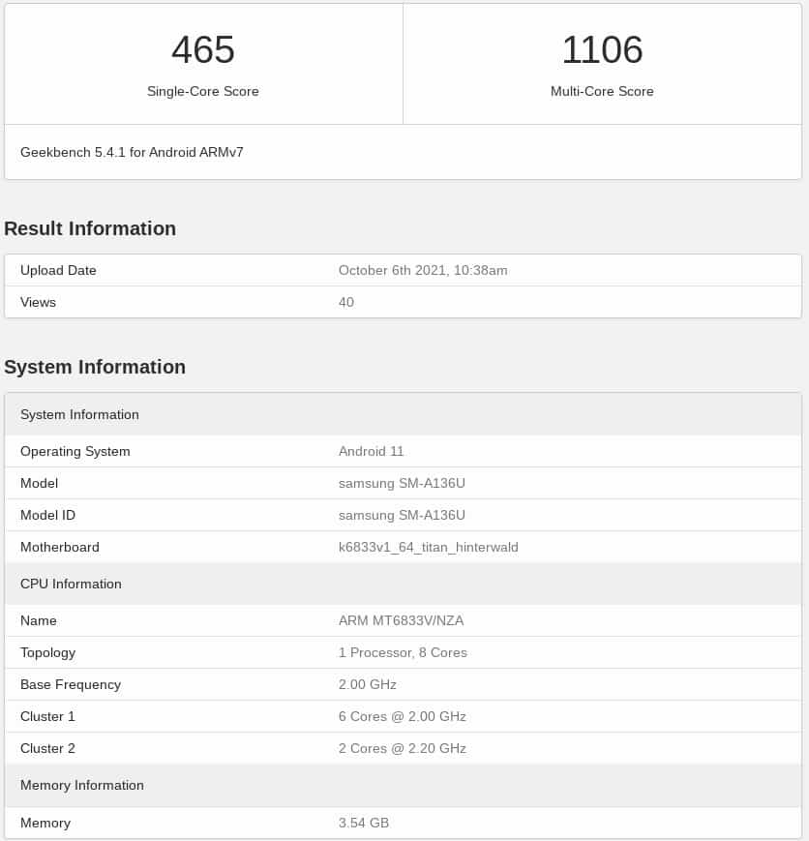The width and height of the screenshot is (809, 841).
Task: Click the Result Information heading
Action: click(90, 228)
